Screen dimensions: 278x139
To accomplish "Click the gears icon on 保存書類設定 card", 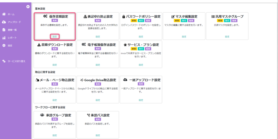I will (x=45, y=16).
